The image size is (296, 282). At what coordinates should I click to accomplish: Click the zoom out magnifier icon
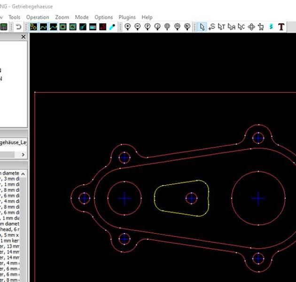click(x=137, y=27)
